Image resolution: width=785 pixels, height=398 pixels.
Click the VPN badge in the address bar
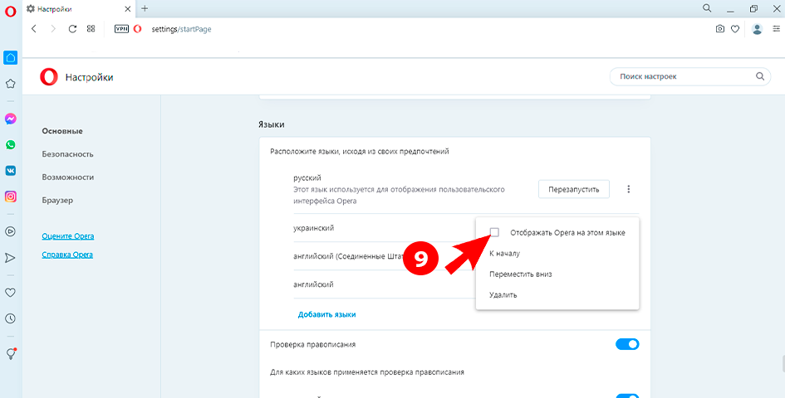click(x=120, y=28)
